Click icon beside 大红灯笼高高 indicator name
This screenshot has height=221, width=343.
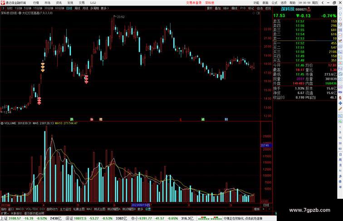pyautogui.click(x=20, y=13)
